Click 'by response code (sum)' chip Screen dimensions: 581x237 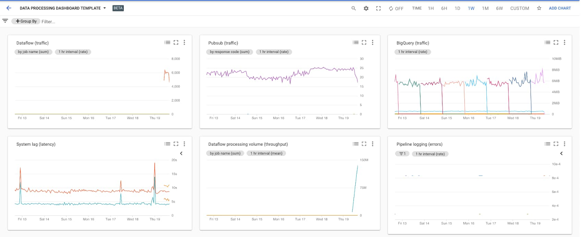[230, 52]
